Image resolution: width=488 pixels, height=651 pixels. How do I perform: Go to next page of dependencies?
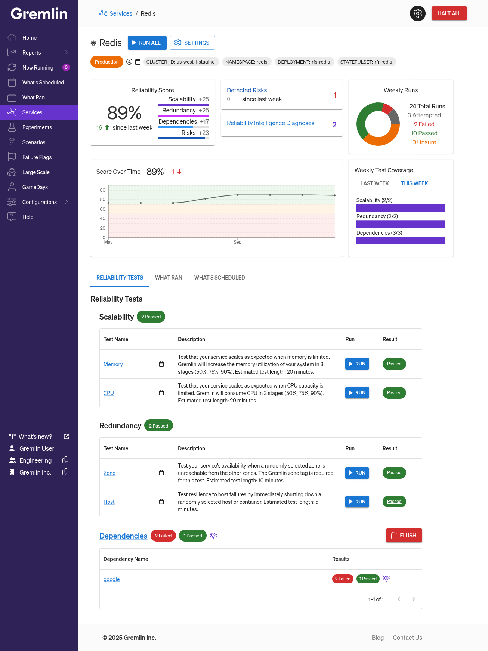[x=414, y=599]
